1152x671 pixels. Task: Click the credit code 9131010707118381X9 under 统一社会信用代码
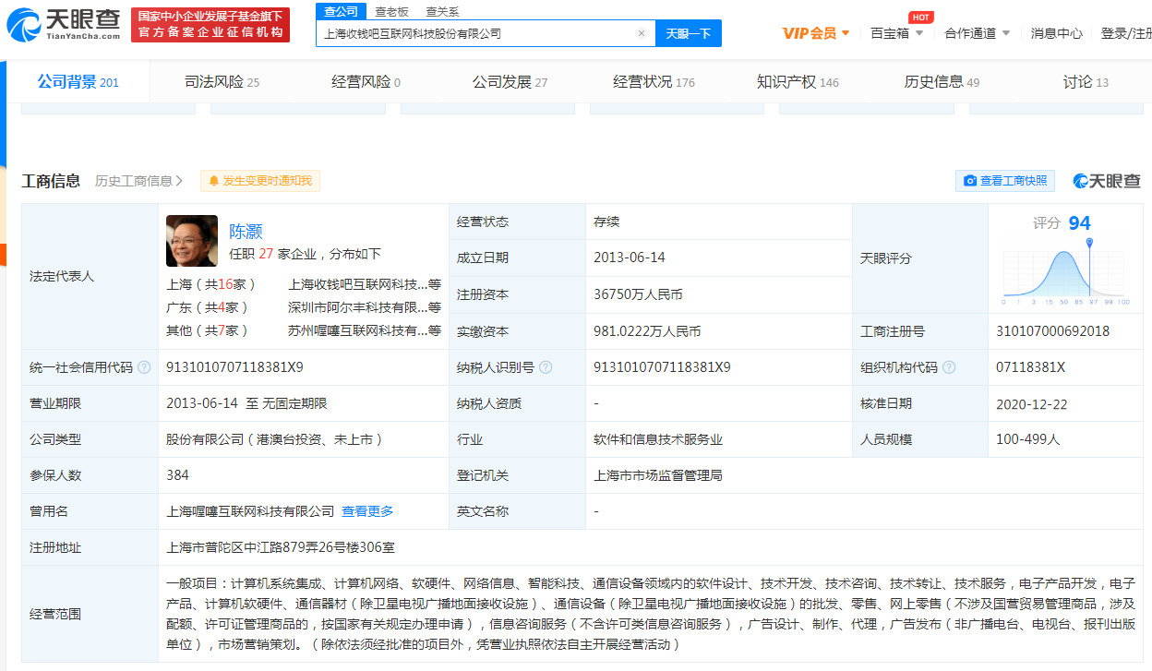pyautogui.click(x=234, y=367)
